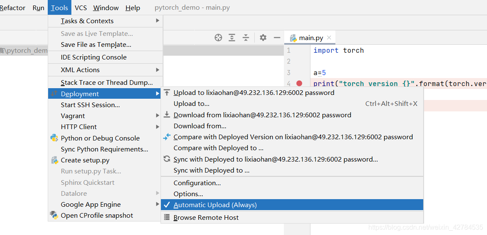Choose Start SSH Session...
This screenshot has height=235, width=487.
pos(105,105)
